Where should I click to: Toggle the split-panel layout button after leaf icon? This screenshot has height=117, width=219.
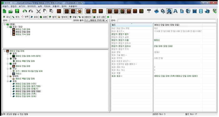pos(88,11)
